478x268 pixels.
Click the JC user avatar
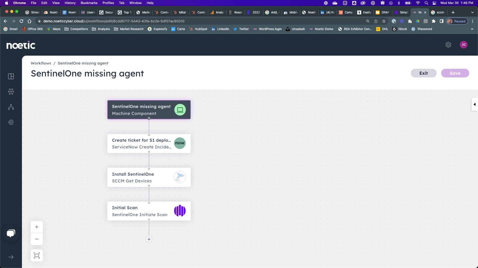pos(463,45)
